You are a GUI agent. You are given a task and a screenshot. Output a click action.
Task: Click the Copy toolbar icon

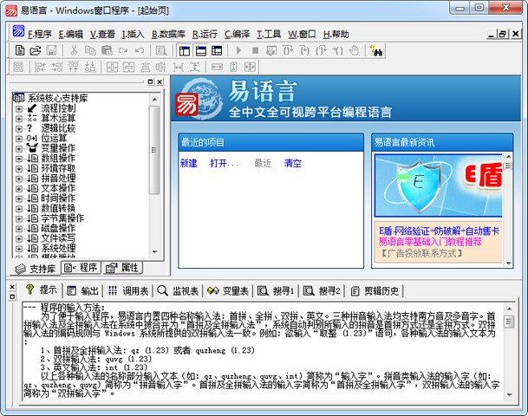click(90, 50)
